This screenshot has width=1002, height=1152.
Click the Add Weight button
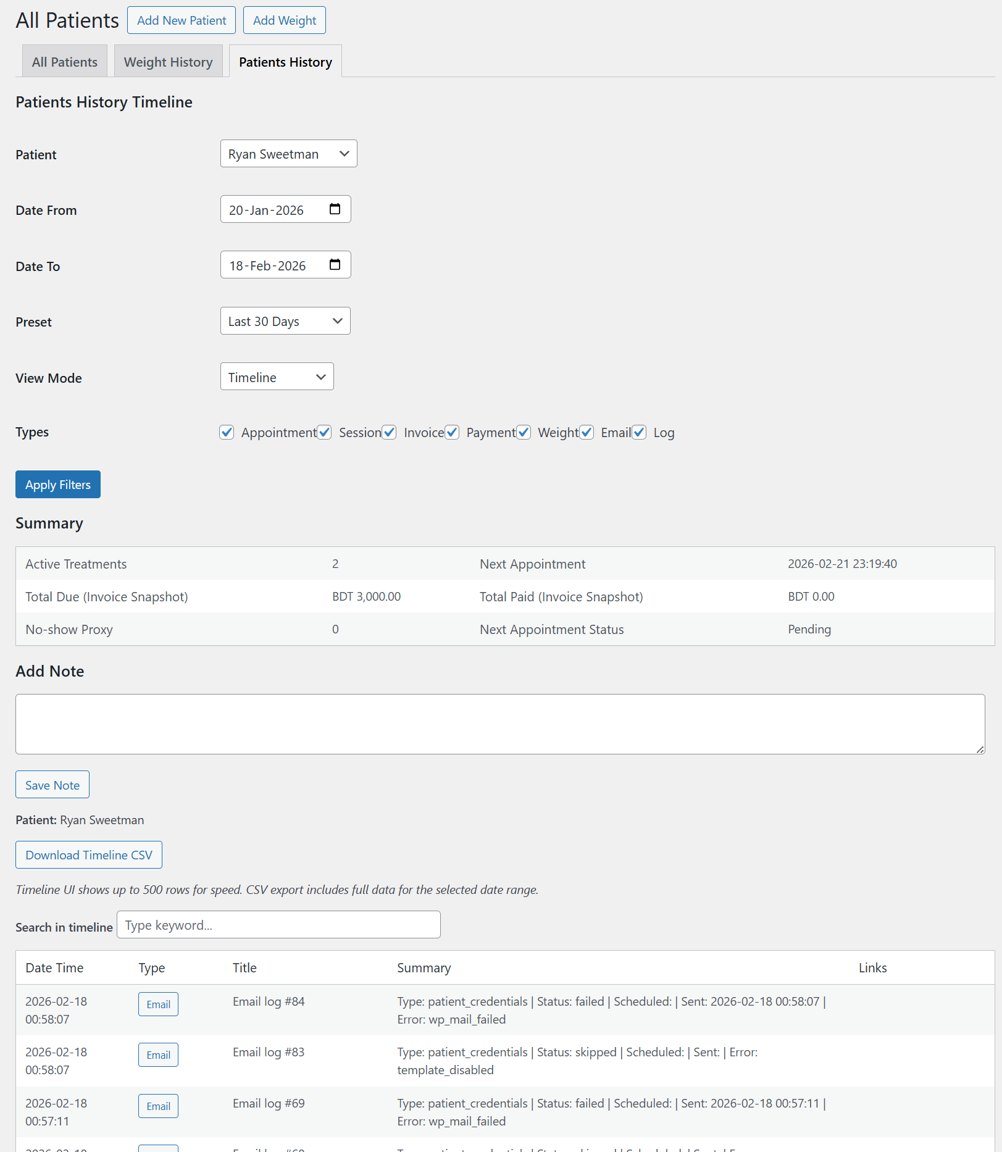pyautogui.click(x=284, y=20)
